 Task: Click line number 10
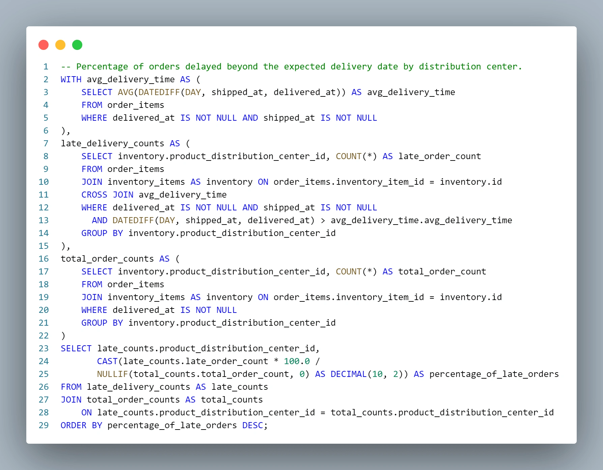(x=44, y=182)
